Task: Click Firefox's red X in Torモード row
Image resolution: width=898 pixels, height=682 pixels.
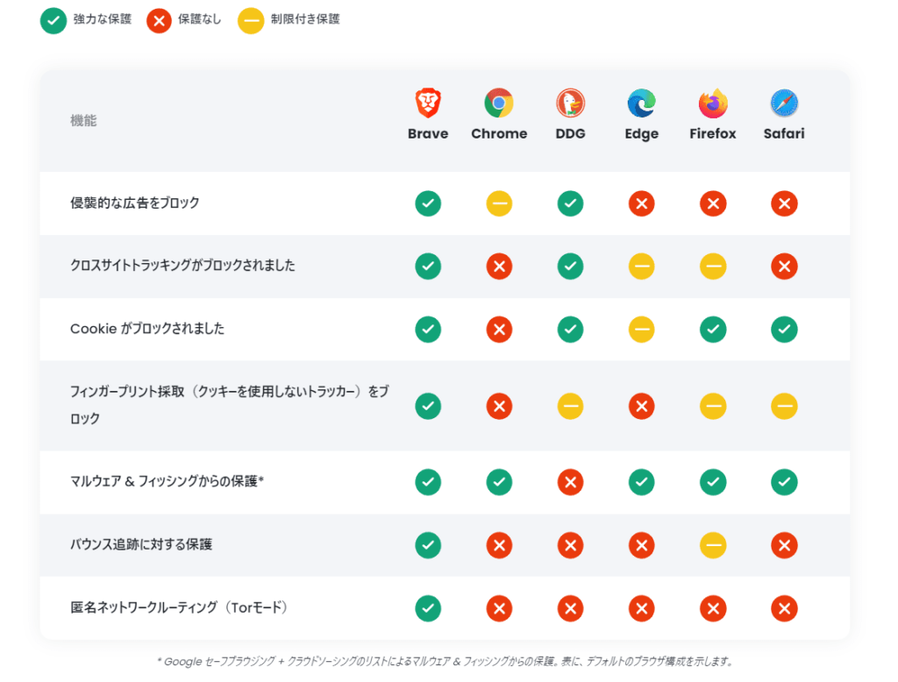Action: click(713, 608)
